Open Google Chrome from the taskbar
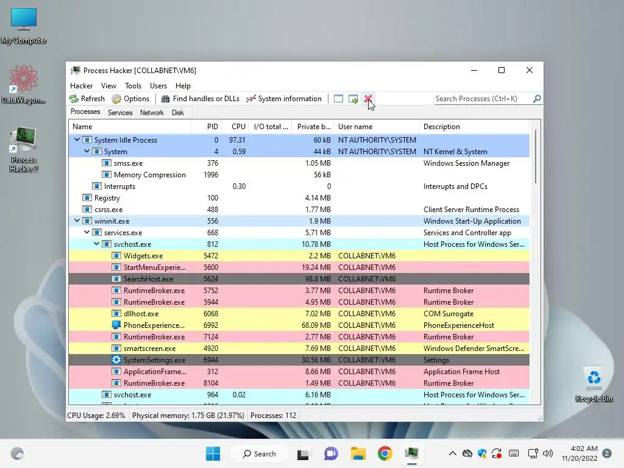This screenshot has height=468, width=624. [385, 453]
